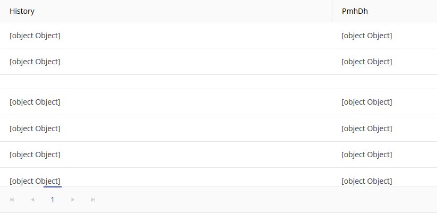Sort by the History column header
The width and height of the screenshot is (437, 214).
[22, 11]
